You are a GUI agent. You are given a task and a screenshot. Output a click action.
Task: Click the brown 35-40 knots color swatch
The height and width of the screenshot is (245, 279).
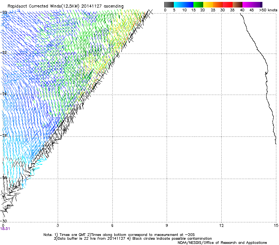[238, 5]
